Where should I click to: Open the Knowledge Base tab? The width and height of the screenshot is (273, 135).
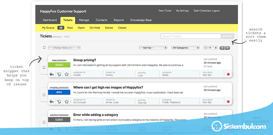pyautogui.click(x=141, y=20)
